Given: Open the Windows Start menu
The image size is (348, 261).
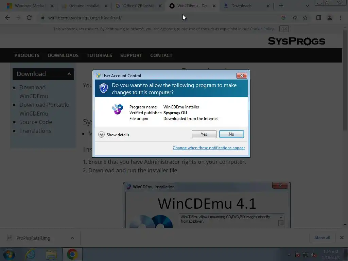Looking at the screenshot, I should [x=9, y=254].
